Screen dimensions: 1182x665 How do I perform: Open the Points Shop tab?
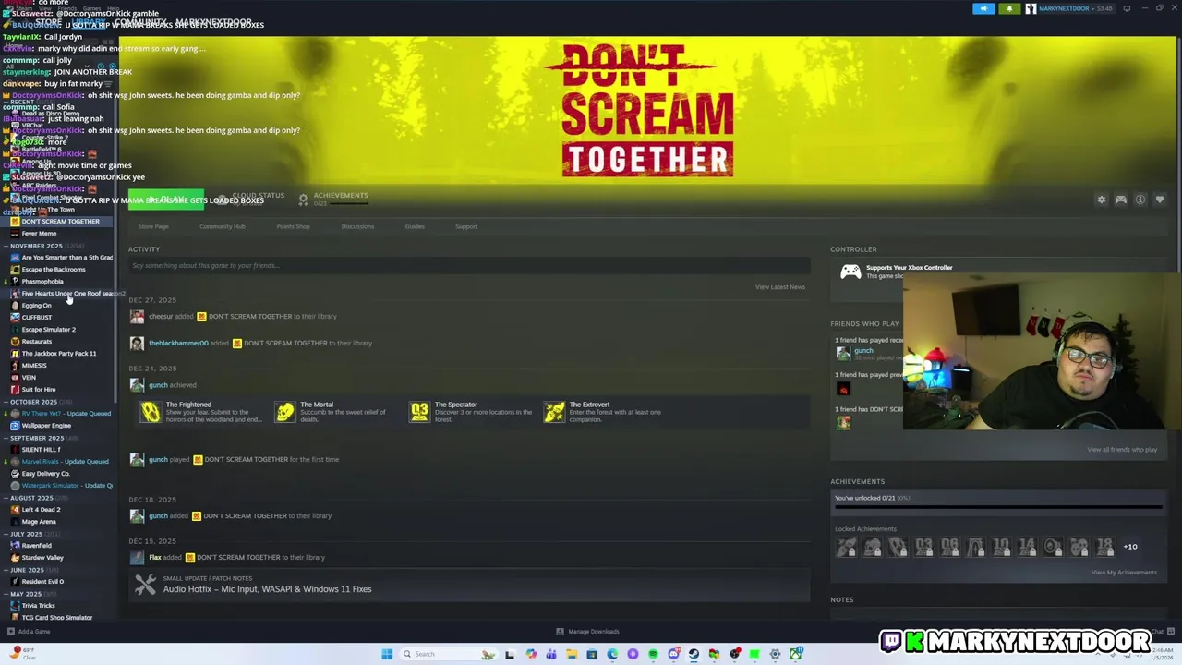(293, 226)
